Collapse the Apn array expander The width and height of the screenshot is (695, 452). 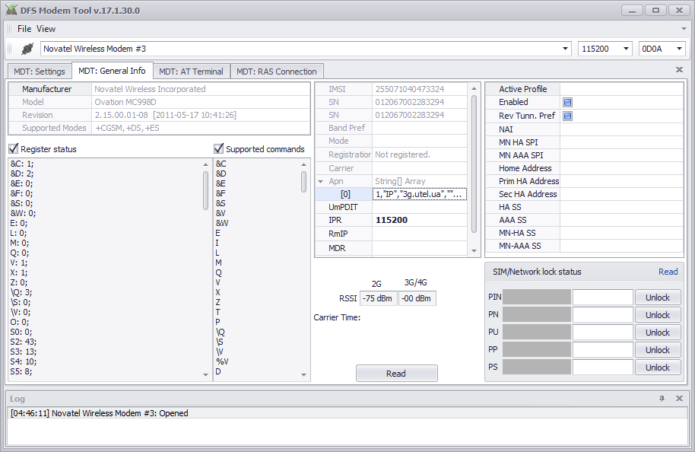[x=320, y=181]
